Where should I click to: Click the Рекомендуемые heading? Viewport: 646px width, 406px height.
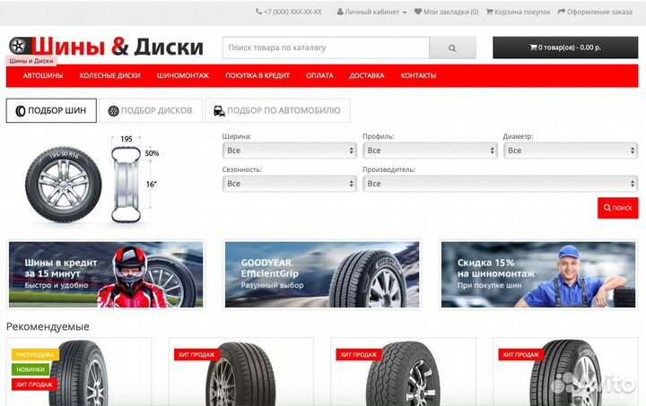tap(48, 326)
